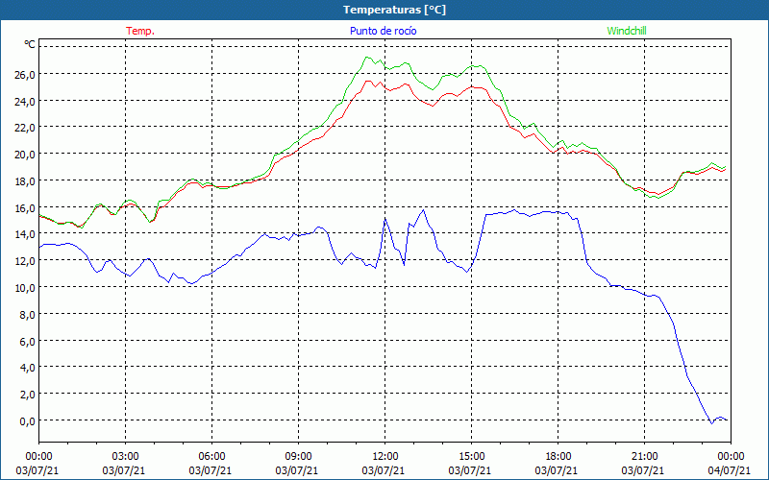Viewport: 769px width, 480px height.
Task: Click the '15:00' time axis label
Action: pyautogui.click(x=471, y=457)
